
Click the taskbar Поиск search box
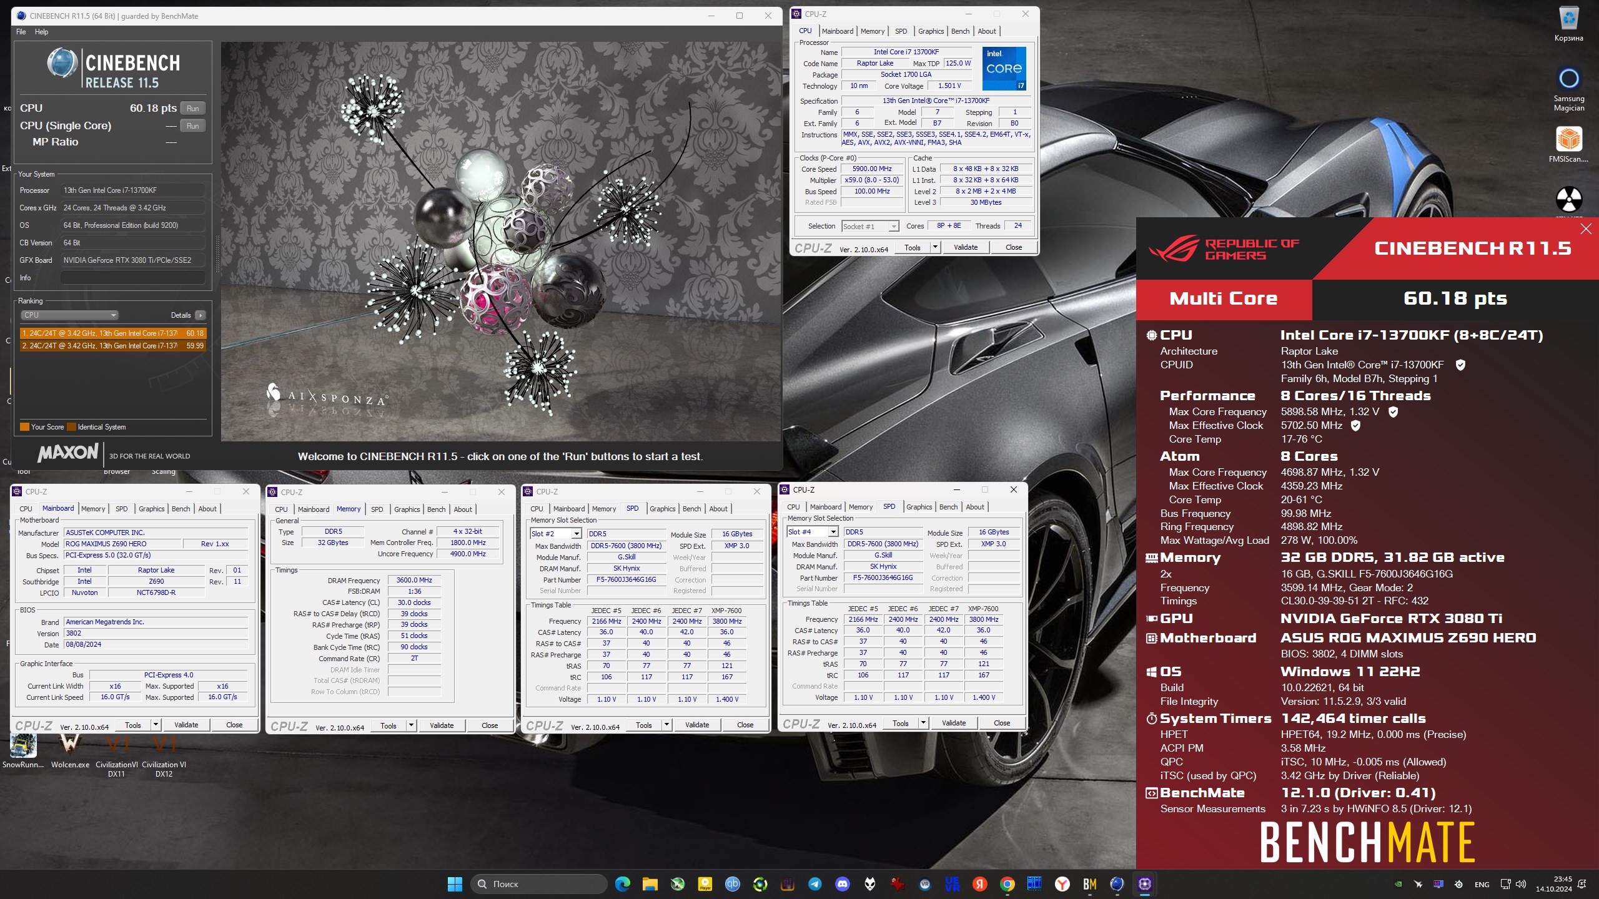538,884
